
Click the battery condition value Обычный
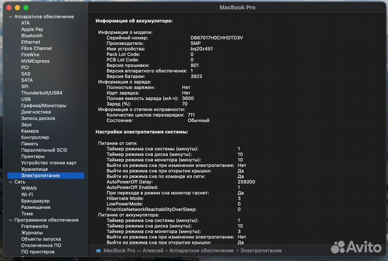pos(198,121)
